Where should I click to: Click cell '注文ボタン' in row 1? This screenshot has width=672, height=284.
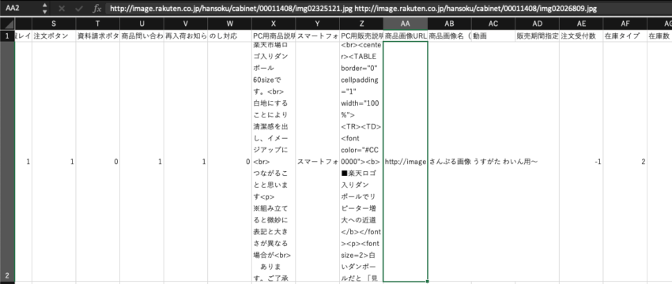(x=54, y=36)
